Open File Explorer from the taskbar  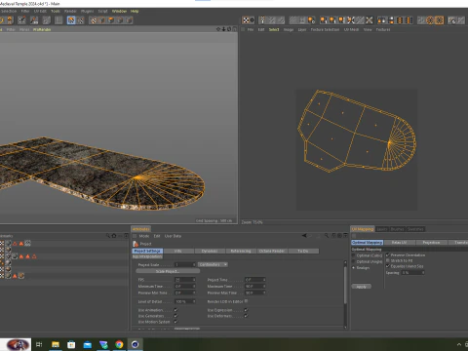coord(56,344)
